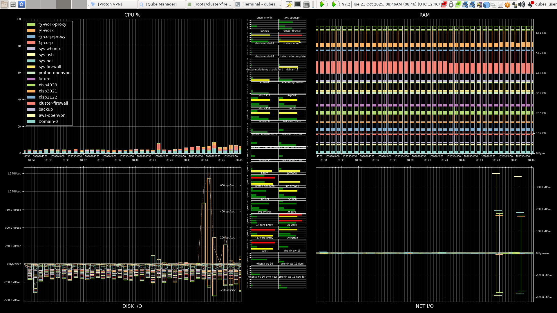Click the star wand launcher icon
The height and width of the screenshot is (313, 557).
coord(289,4)
